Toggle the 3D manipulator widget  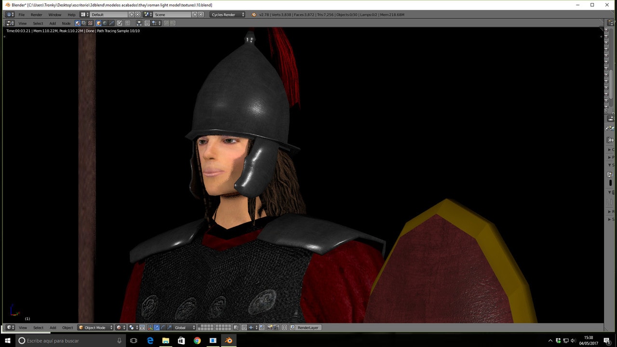150,328
